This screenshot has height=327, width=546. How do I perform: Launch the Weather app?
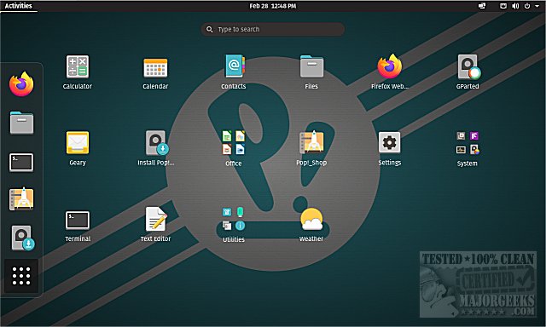(311, 219)
